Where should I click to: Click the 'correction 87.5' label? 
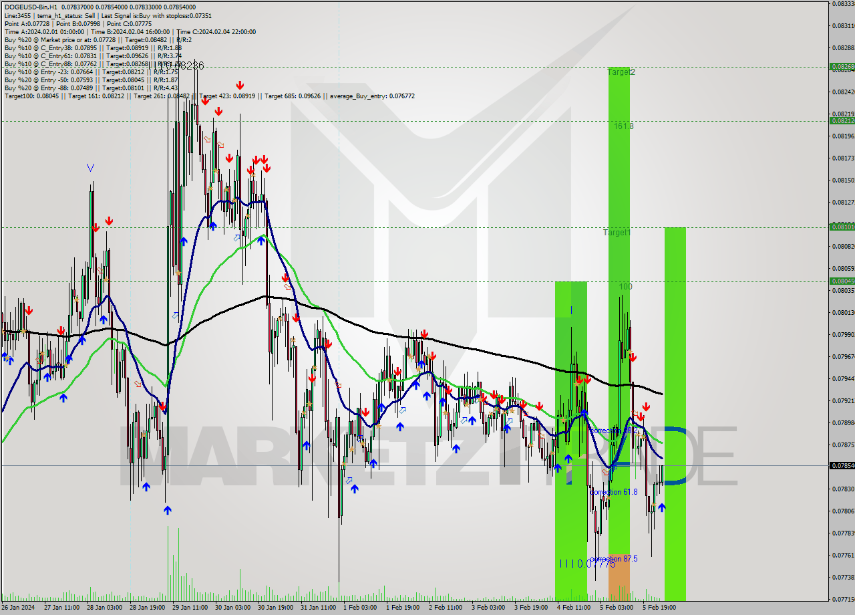point(614,559)
